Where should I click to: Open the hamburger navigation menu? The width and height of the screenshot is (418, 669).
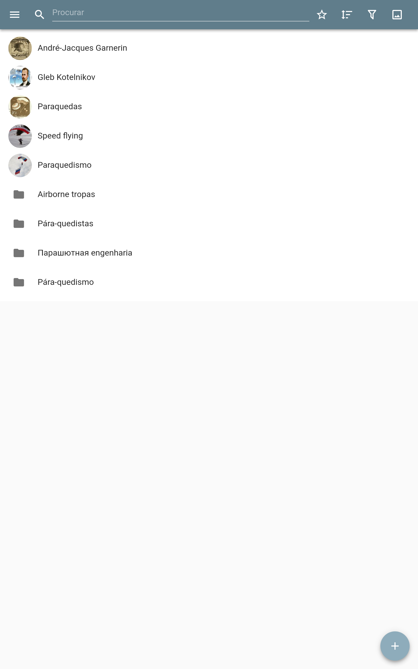15,15
